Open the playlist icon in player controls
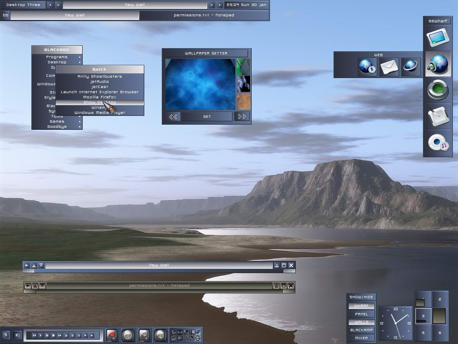Viewport: 458px width, 344px height. click(x=72, y=336)
